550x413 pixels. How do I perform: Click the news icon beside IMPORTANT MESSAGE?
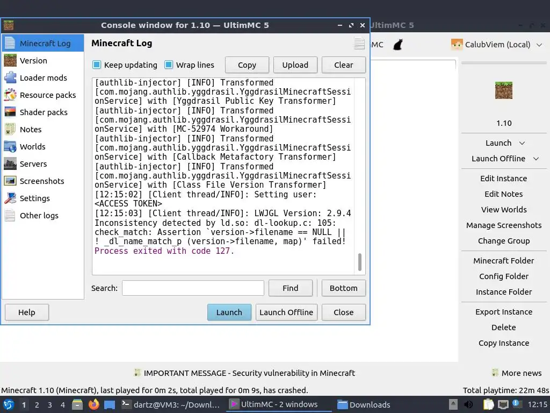pos(137,373)
